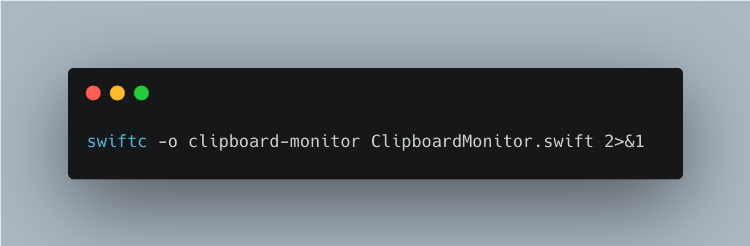Click the hyphen in clipboard-monitor
This screenshot has height=246, width=750.
(285, 143)
